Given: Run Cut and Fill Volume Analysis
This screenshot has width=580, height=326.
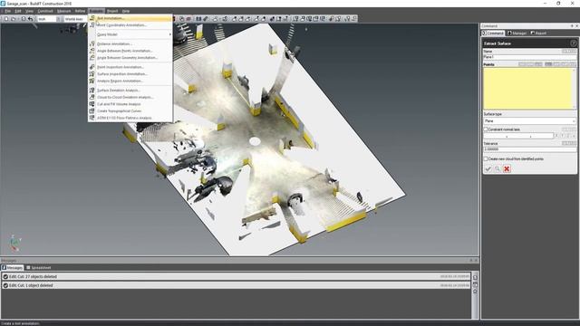Looking at the screenshot, I should (x=130, y=104).
